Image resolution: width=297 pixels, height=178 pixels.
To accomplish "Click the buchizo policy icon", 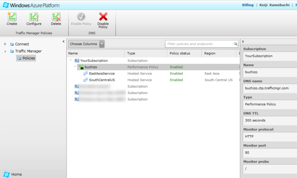I will pos(81,67).
